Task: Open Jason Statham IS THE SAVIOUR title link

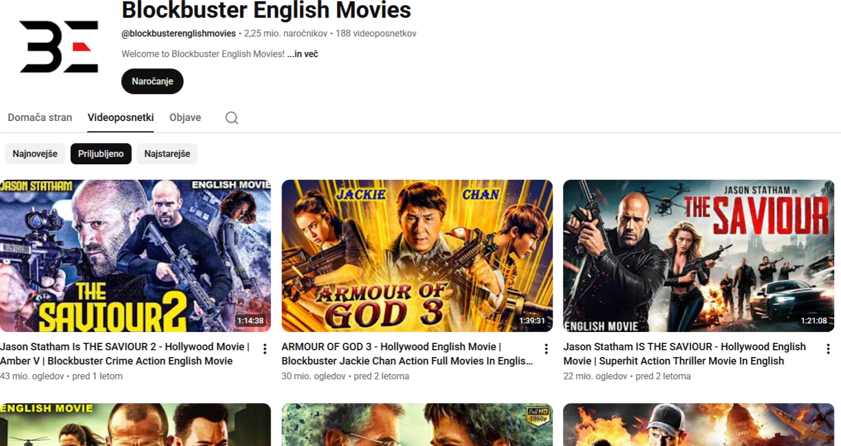Action: (685, 354)
